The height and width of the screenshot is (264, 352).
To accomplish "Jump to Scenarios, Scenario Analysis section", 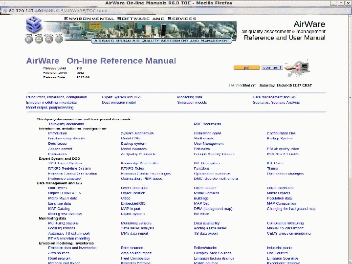I will click(x=276, y=102).
